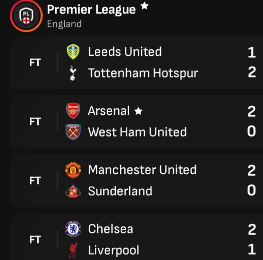This screenshot has width=263, height=260.
Task: Click FT status of Arsenal match
Action: pyautogui.click(x=35, y=121)
